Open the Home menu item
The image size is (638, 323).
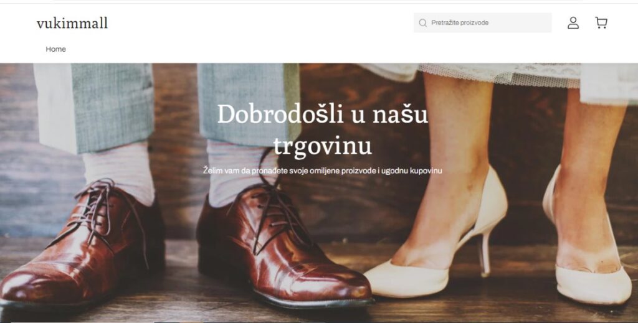(55, 49)
